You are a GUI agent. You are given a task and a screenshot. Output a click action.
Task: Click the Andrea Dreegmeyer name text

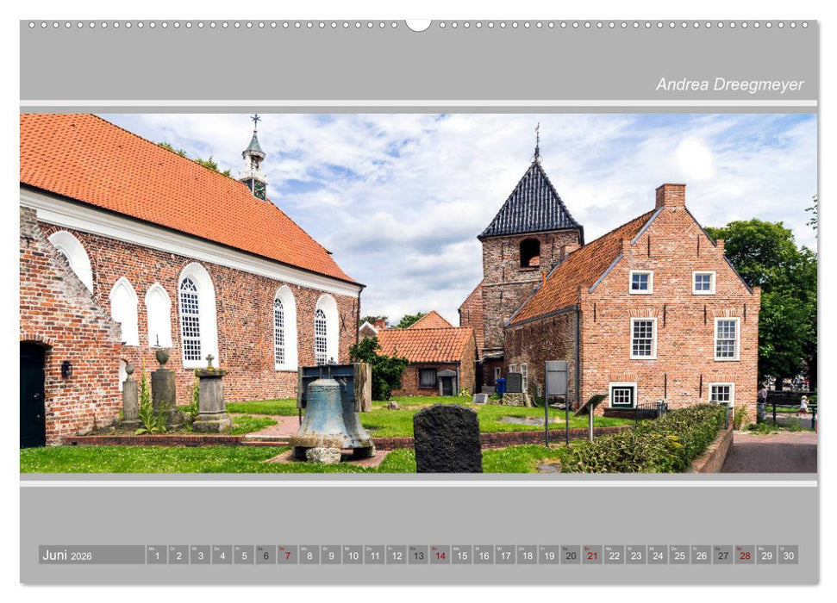pyautogui.click(x=729, y=84)
